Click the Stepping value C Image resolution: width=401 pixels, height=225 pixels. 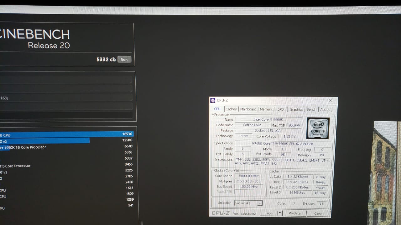click(322, 150)
